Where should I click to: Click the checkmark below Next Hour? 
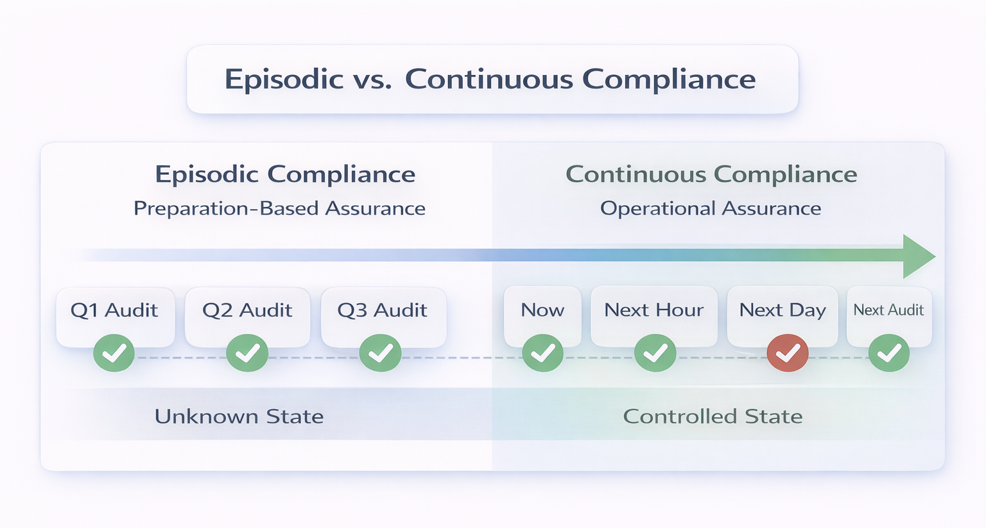point(655,353)
